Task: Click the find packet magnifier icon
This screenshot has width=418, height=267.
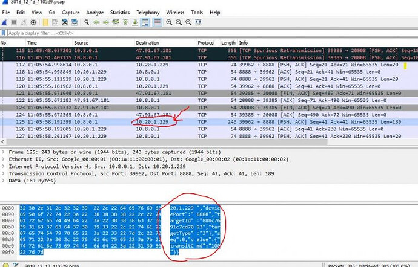Action: pyautogui.click(x=87, y=22)
